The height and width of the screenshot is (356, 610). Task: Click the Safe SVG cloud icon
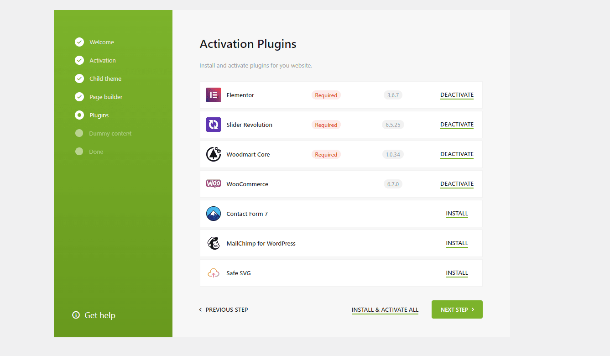(x=213, y=273)
